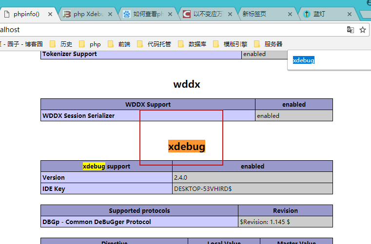
Task: Click the find box containing xdebug
Action: 330,60
